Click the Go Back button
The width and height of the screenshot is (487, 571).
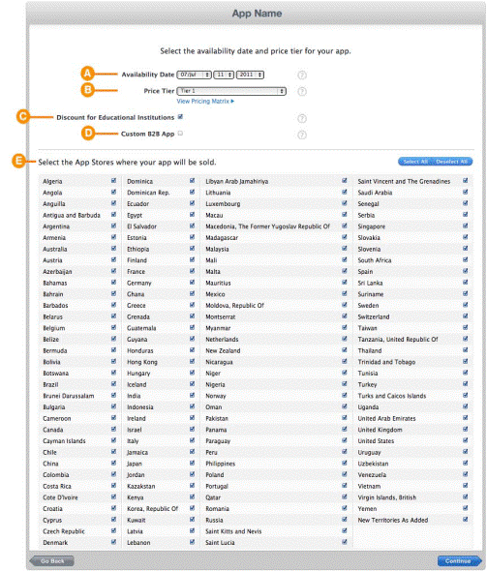[52, 560]
